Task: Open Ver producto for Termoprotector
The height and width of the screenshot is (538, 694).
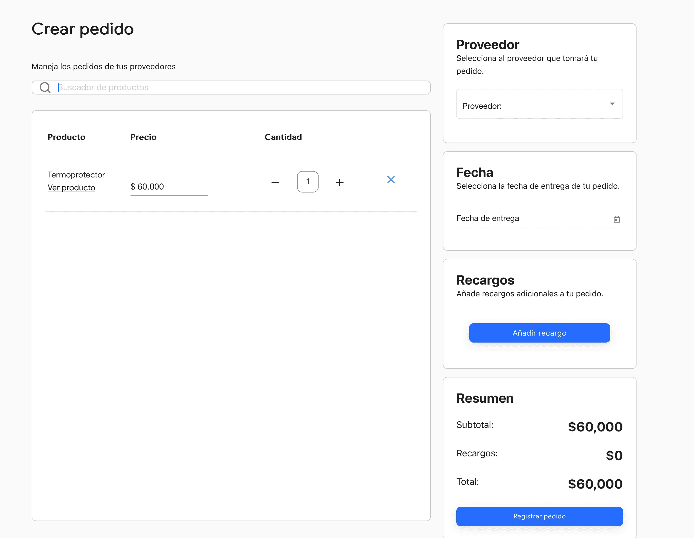Action: pos(71,187)
